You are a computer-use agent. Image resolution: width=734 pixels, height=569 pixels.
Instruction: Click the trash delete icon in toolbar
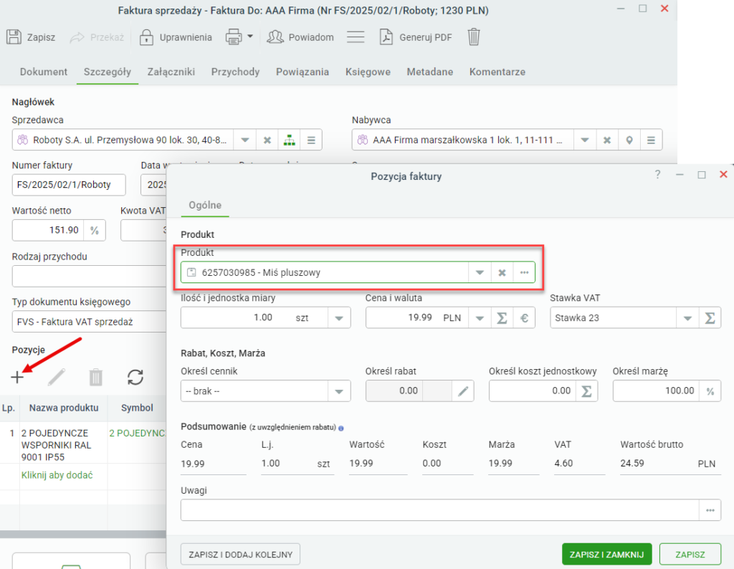pyautogui.click(x=474, y=37)
